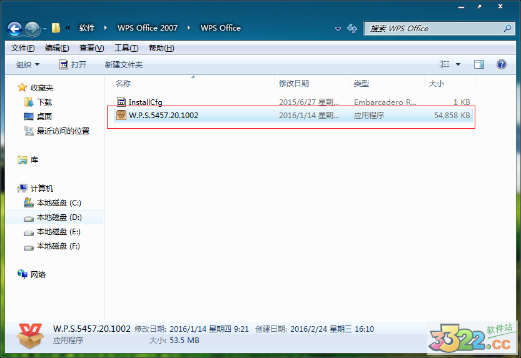Toggle the preview pane icon
The width and height of the screenshot is (521, 358).
tap(479, 64)
